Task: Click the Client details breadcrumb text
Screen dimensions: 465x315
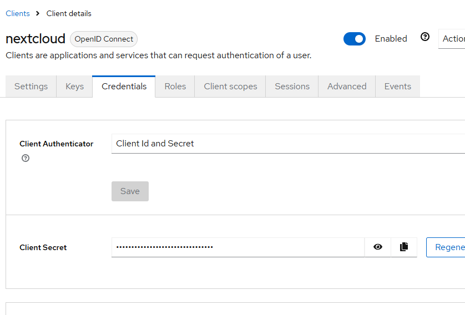Action: (x=69, y=14)
